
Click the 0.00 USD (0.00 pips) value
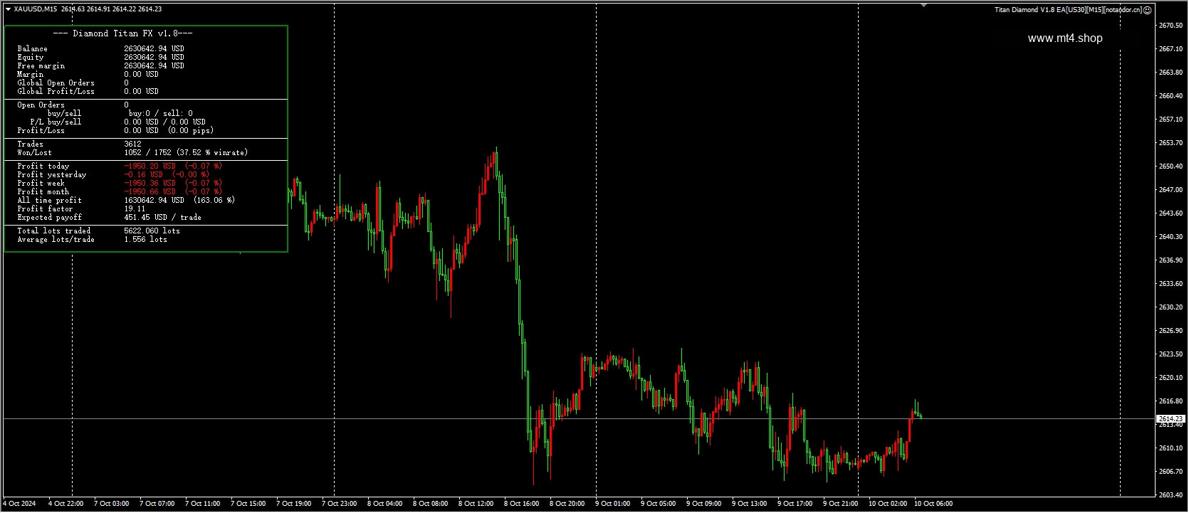tap(169, 131)
